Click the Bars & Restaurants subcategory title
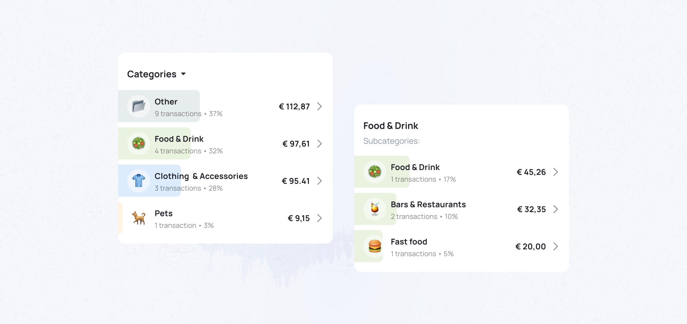This screenshot has height=324, width=687. click(428, 205)
